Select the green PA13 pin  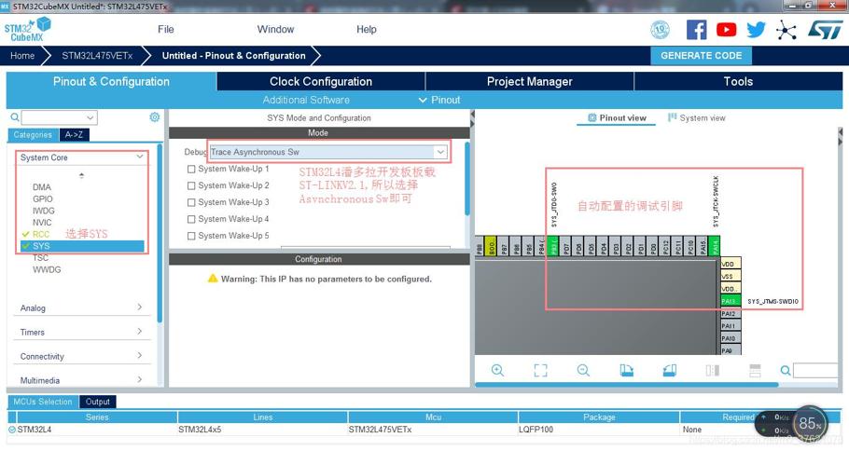tap(730, 301)
